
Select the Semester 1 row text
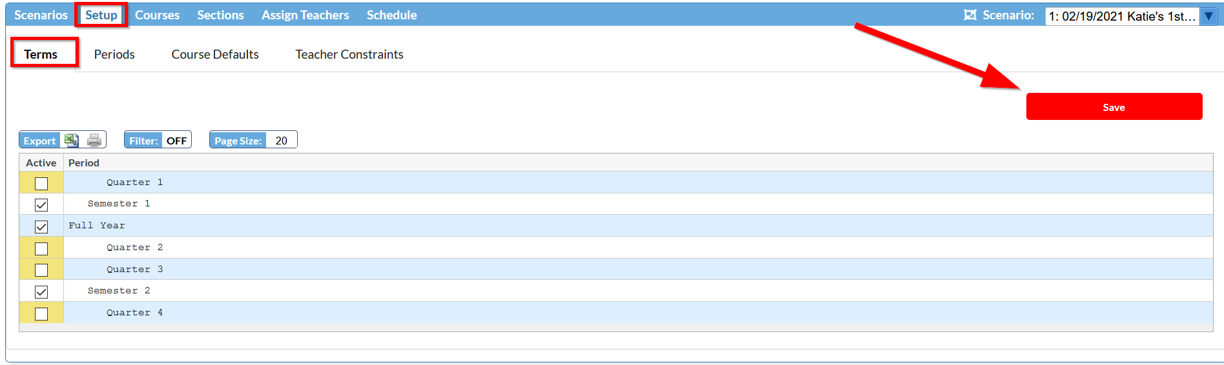119,204
